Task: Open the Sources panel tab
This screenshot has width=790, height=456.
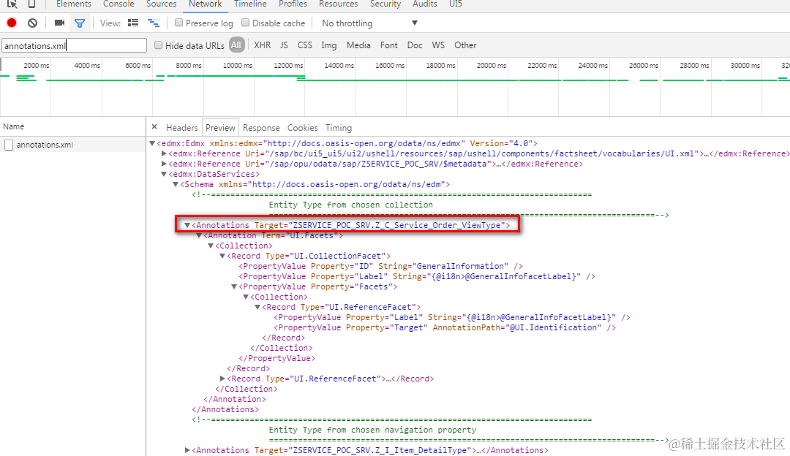Action: (161, 4)
